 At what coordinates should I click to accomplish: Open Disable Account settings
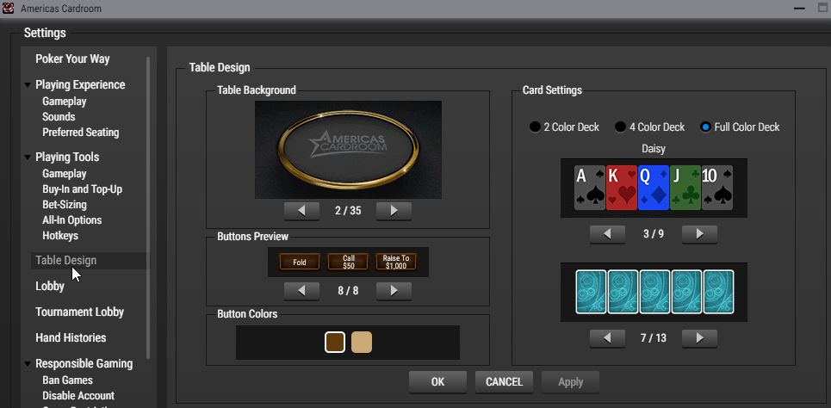click(x=78, y=395)
